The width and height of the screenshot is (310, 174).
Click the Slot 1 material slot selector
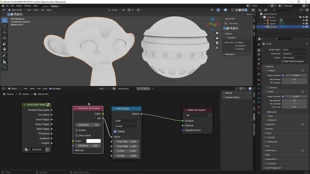[x=105, y=89]
